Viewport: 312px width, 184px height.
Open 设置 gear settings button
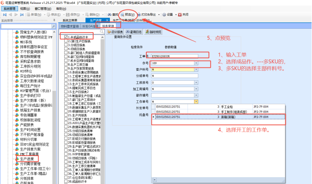pos(167,15)
